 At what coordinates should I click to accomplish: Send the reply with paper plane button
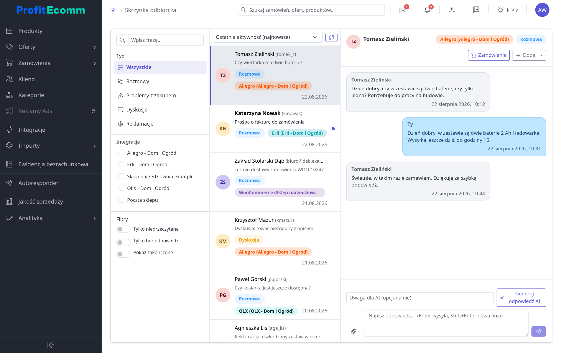[539, 332]
